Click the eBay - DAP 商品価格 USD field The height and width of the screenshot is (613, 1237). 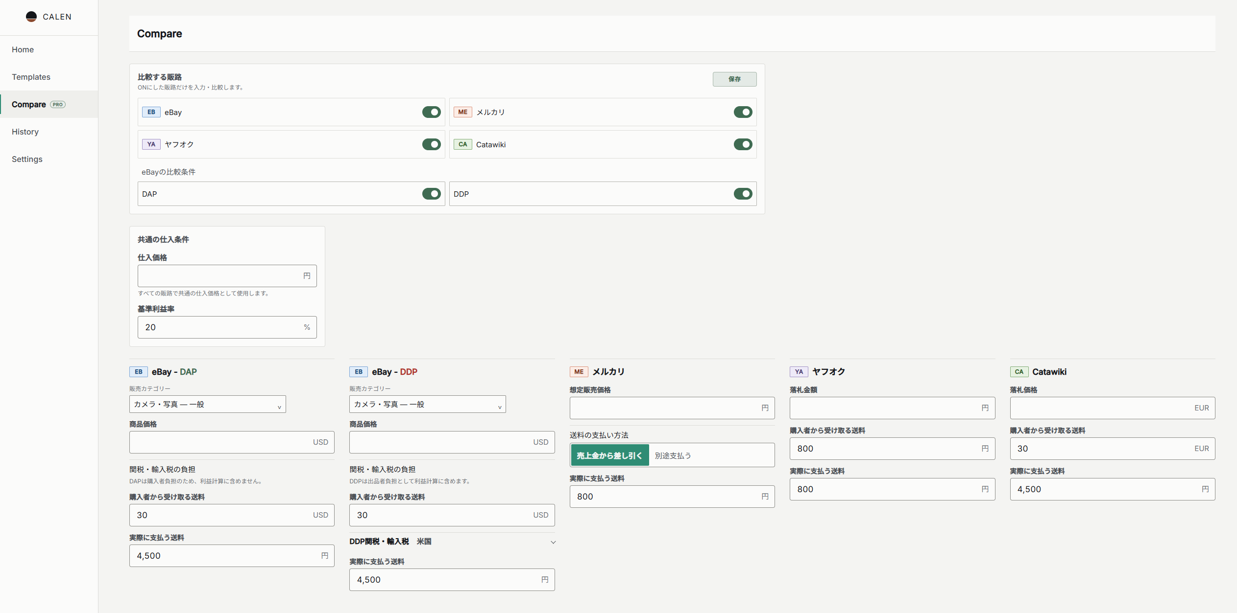(232, 442)
